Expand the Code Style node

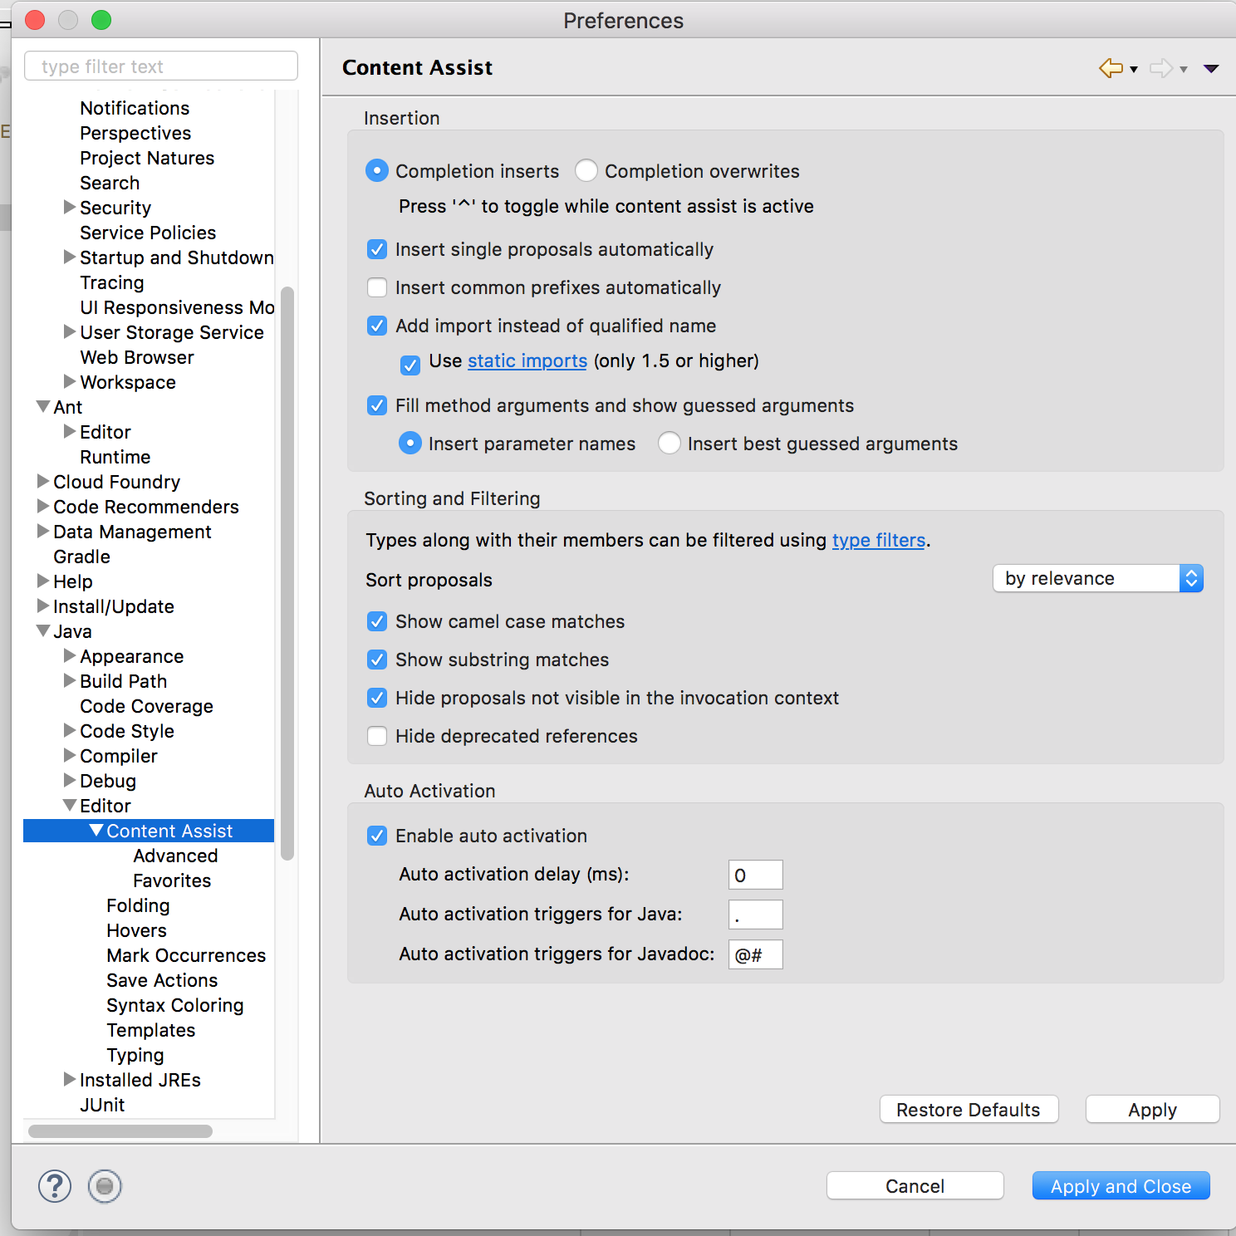click(70, 730)
